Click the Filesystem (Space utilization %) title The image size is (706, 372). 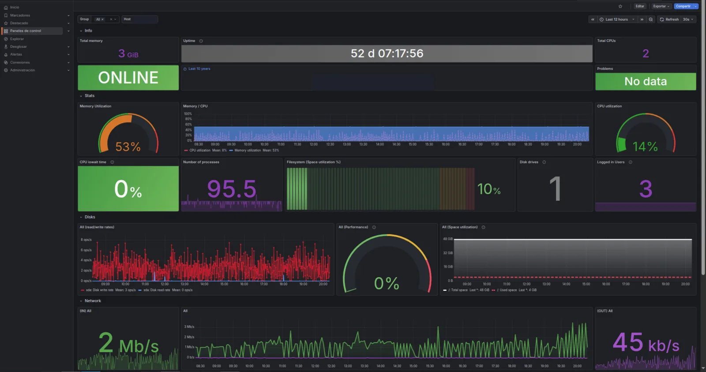[x=314, y=162]
